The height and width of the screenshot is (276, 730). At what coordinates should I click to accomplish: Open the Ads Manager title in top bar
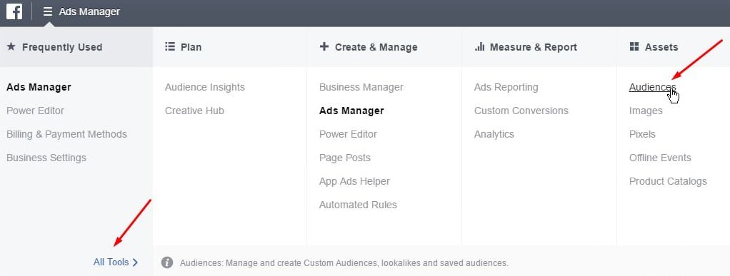coord(89,11)
